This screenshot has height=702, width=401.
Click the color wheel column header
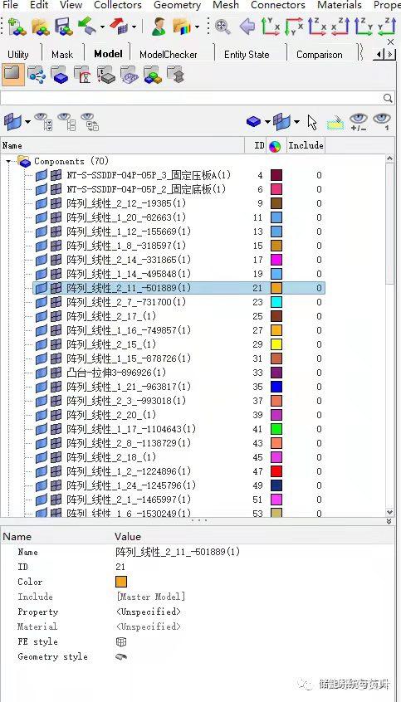tap(275, 146)
